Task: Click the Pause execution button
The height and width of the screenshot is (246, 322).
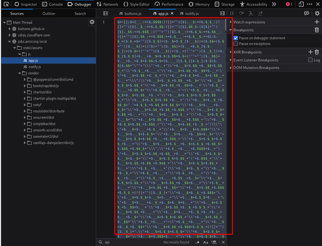Action: [x=232, y=13]
